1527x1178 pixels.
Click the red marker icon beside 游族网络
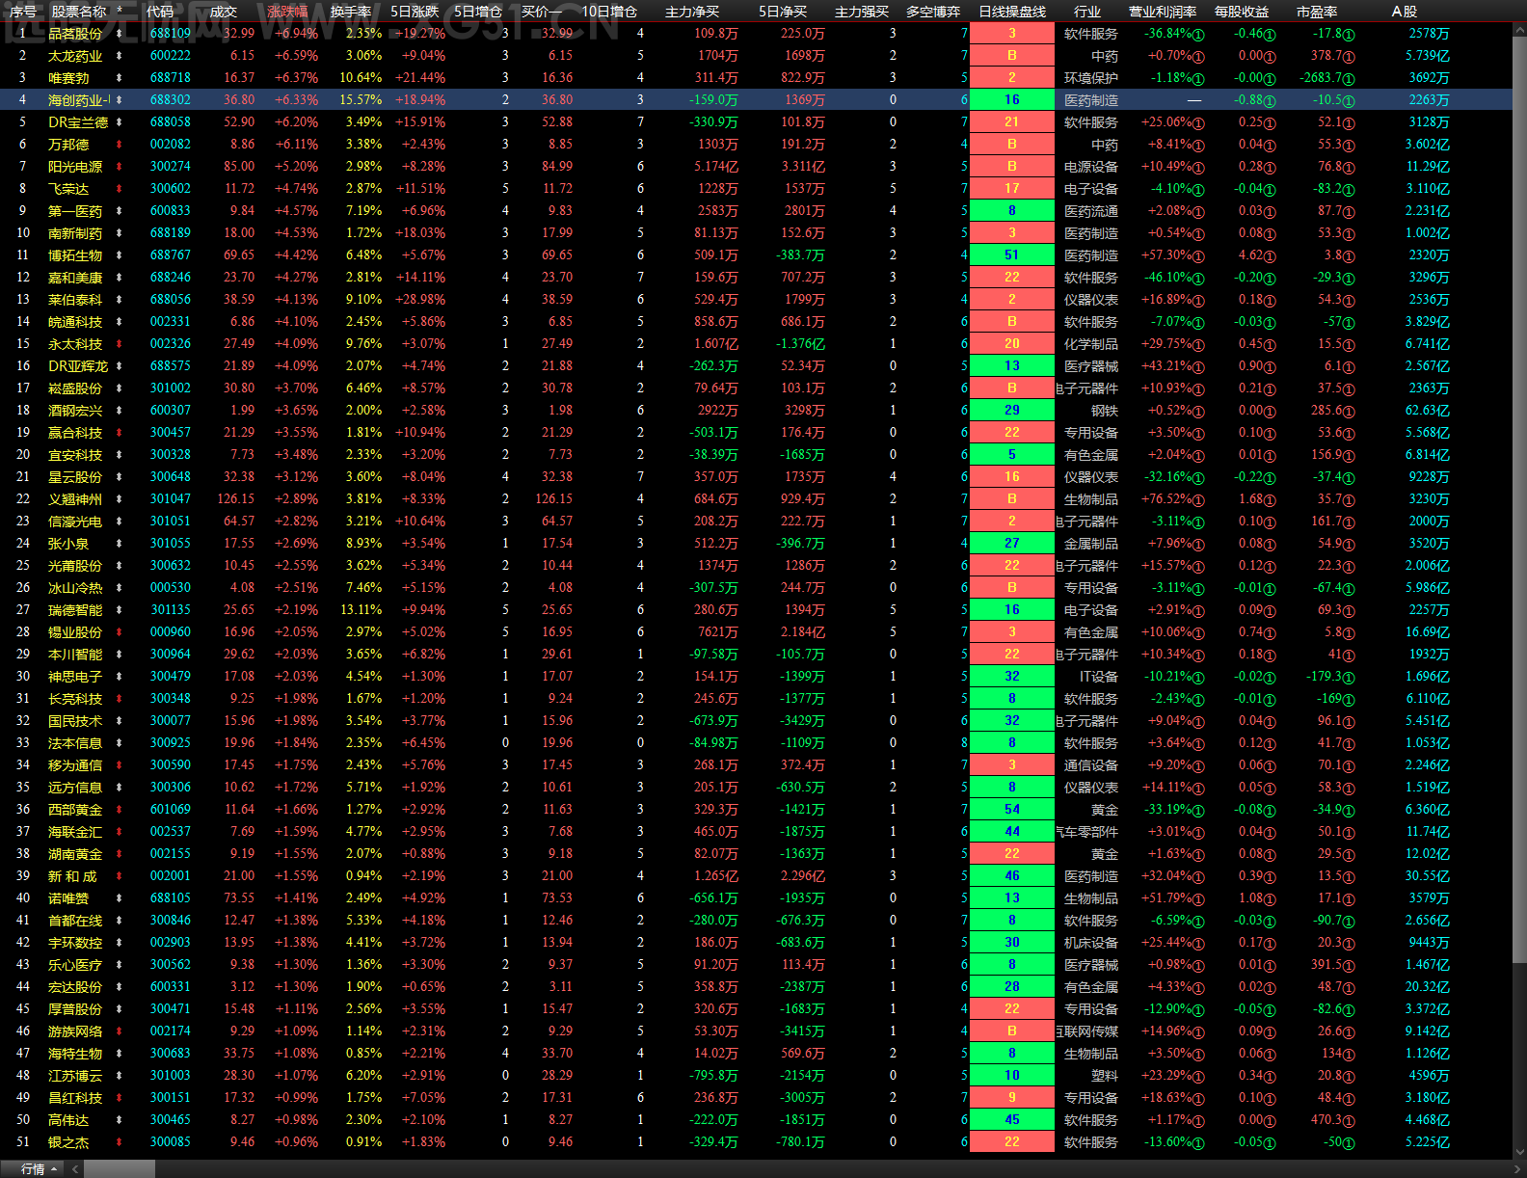[x=120, y=1031]
